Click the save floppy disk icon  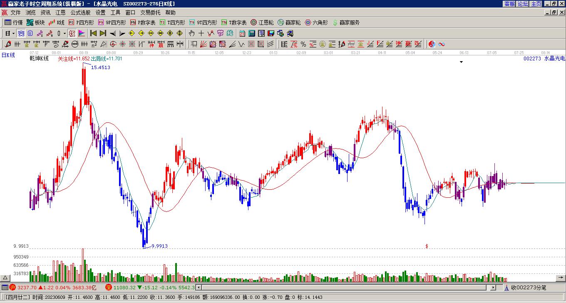(271, 33)
